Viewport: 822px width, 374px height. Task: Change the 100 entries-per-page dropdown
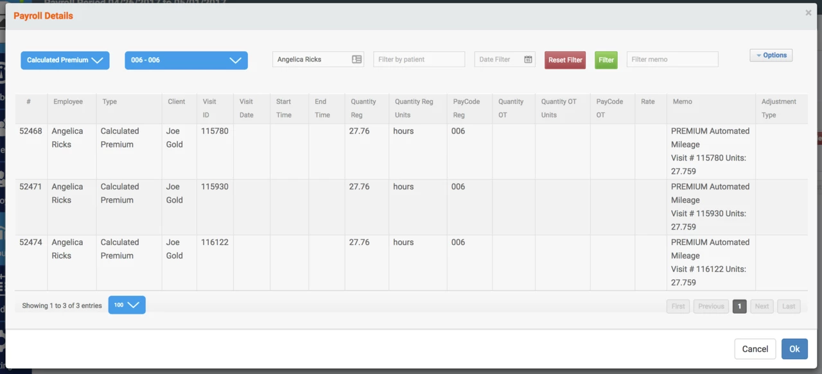pos(127,305)
